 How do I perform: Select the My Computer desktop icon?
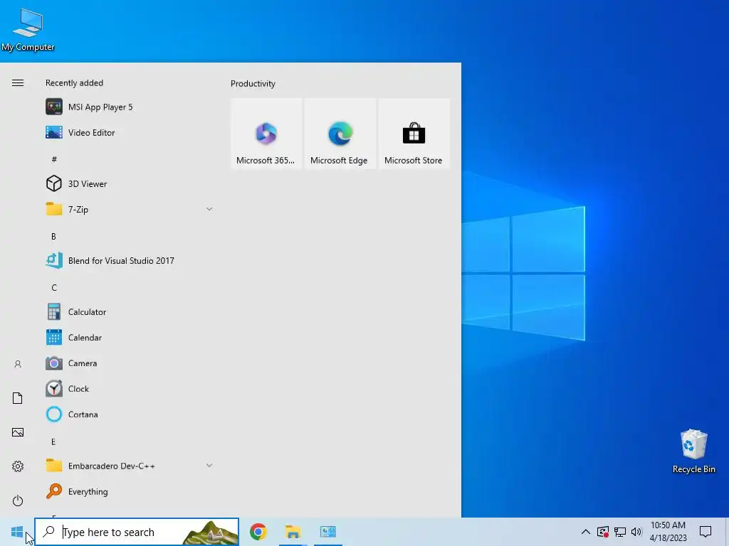[x=28, y=29]
